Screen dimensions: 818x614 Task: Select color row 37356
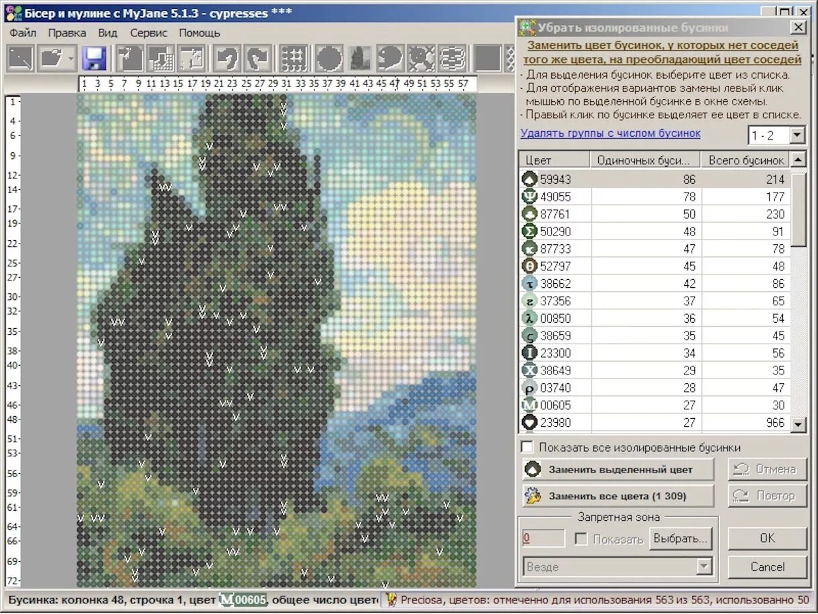[654, 301]
